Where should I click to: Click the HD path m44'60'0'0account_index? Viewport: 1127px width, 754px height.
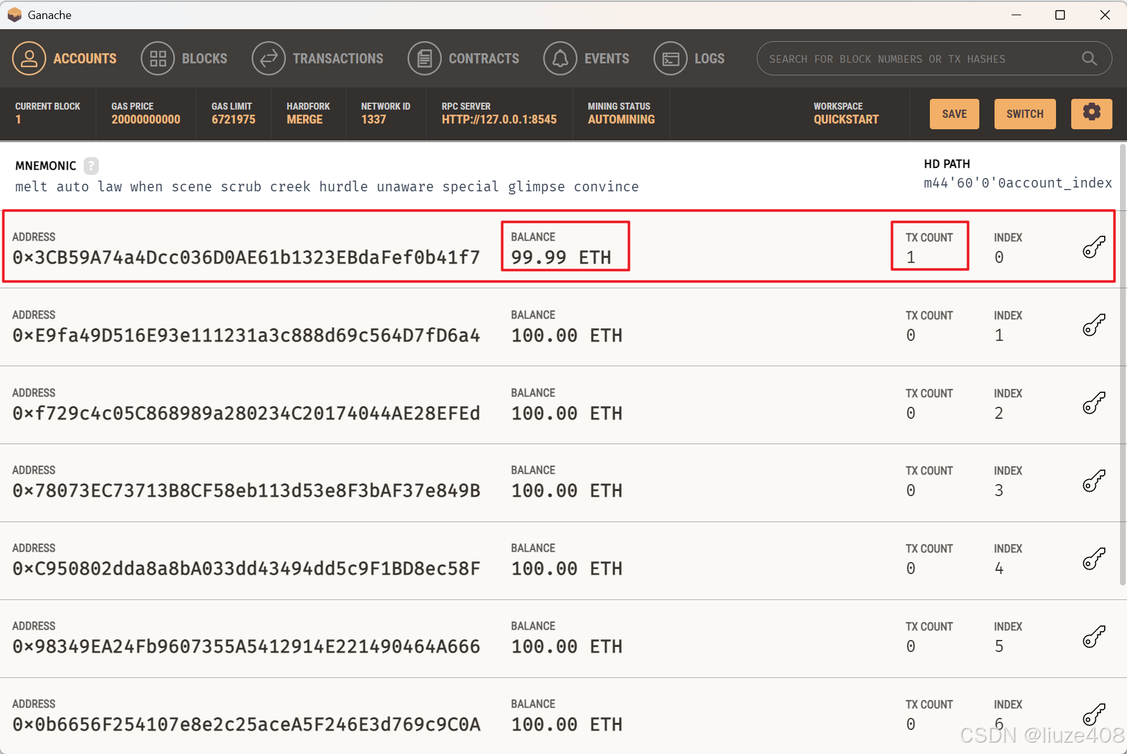click(1018, 183)
